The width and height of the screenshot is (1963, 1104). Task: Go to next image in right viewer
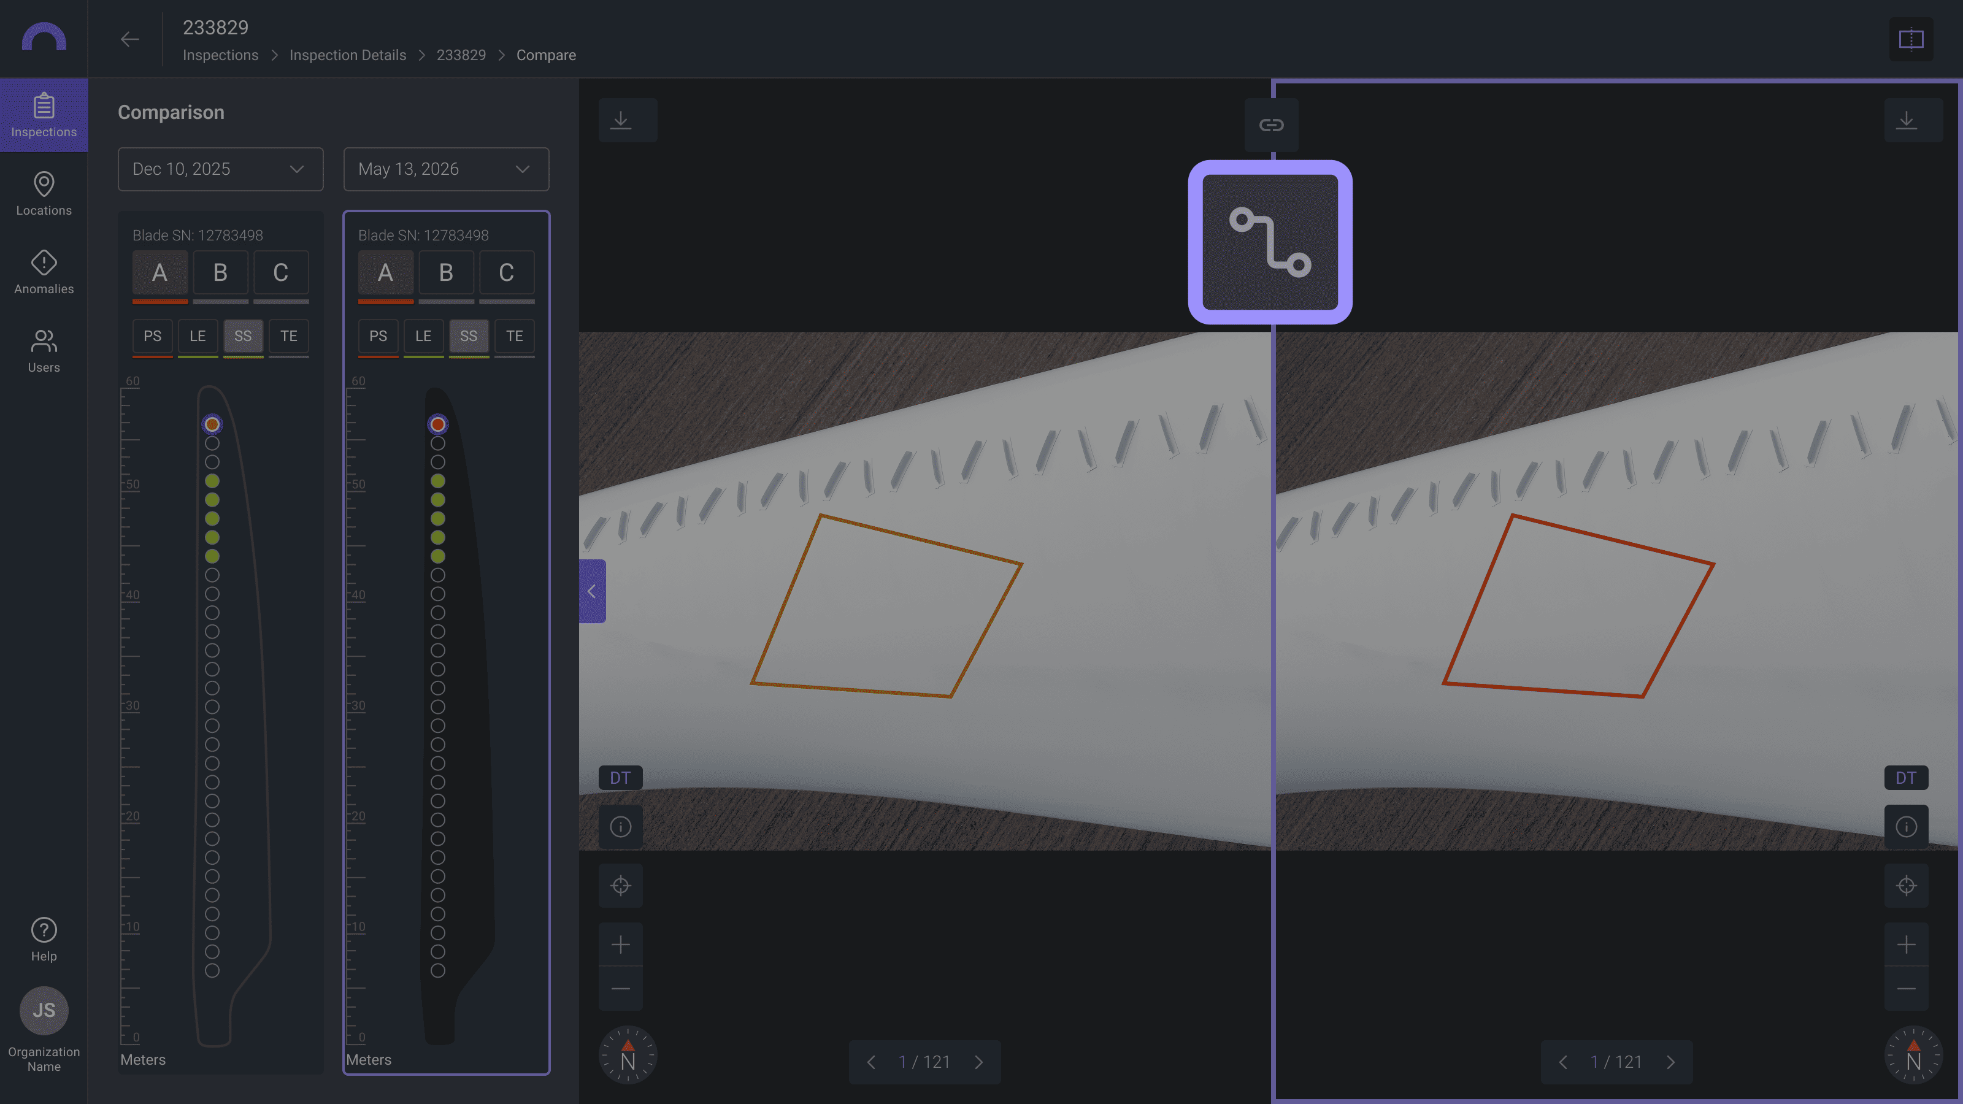tap(1670, 1062)
